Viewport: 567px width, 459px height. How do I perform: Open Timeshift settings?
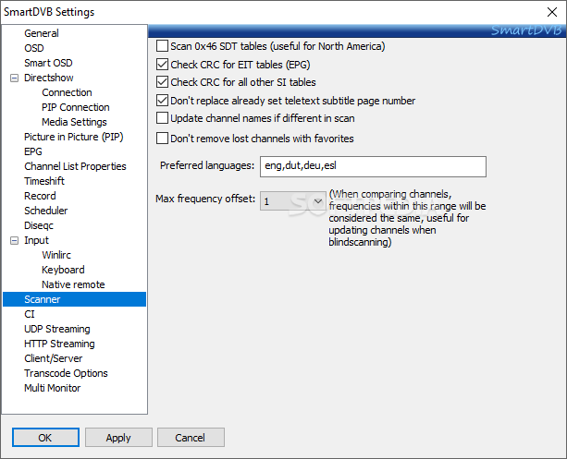44,181
